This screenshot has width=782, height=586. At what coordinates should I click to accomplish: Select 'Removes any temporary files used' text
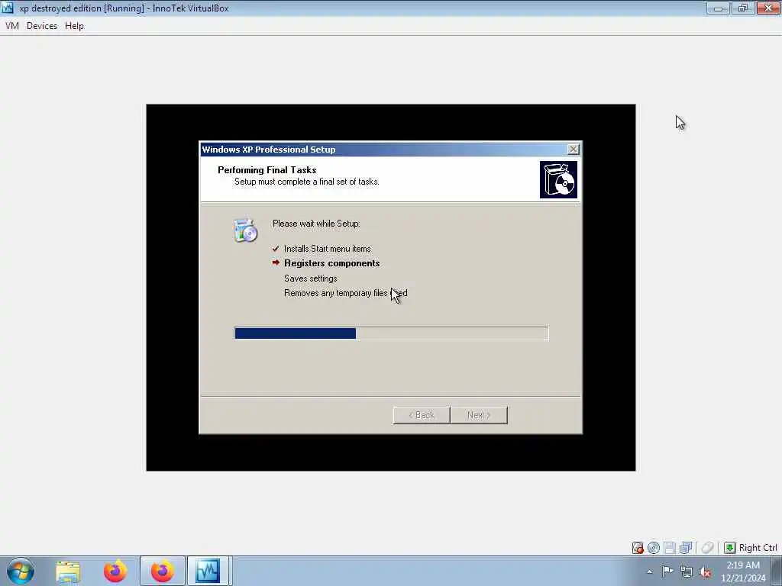(346, 293)
